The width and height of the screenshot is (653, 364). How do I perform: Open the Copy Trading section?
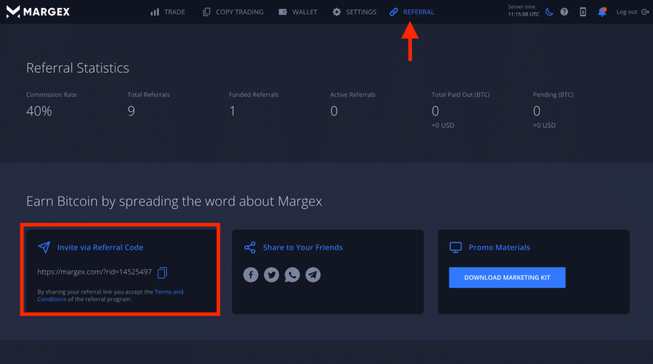pyautogui.click(x=233, y=11)
